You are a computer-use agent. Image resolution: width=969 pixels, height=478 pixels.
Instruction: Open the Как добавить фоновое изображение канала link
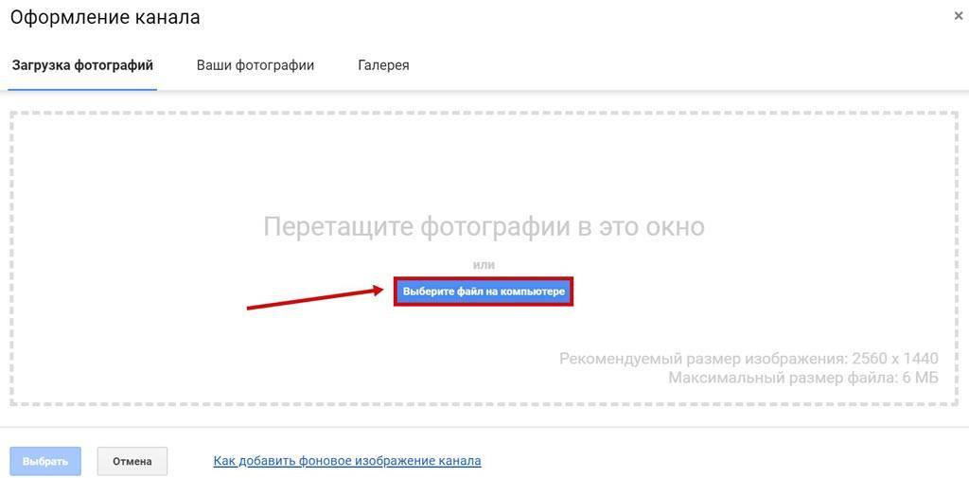coord(347,461)
